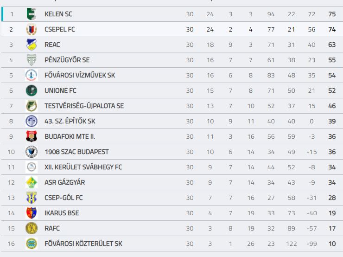Click the Csepel FC club crest
343x257 pixels.
(x=32, y=29)
